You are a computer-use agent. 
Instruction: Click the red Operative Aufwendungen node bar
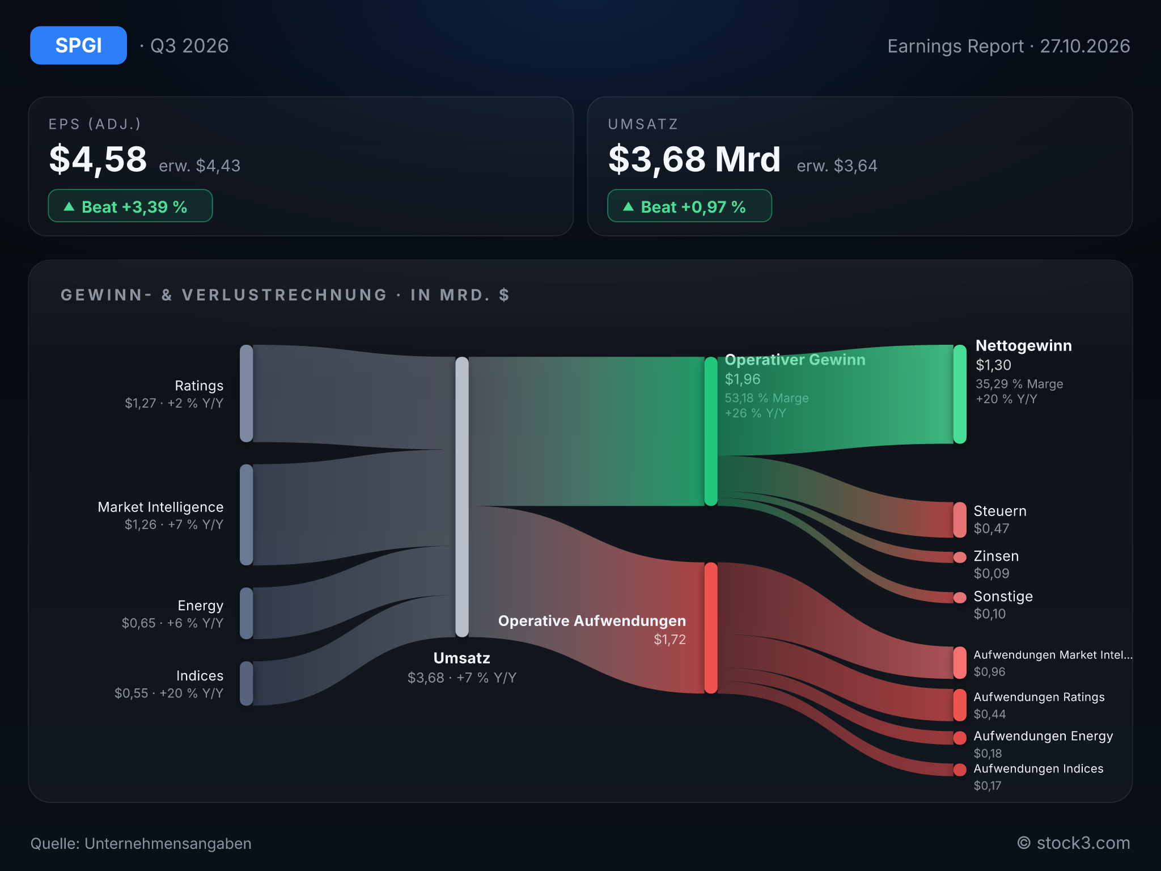point(711,628)
